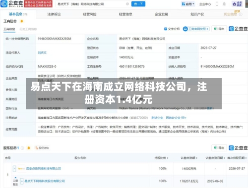Open notifications via the header bell icon

[x=224, y=4]
